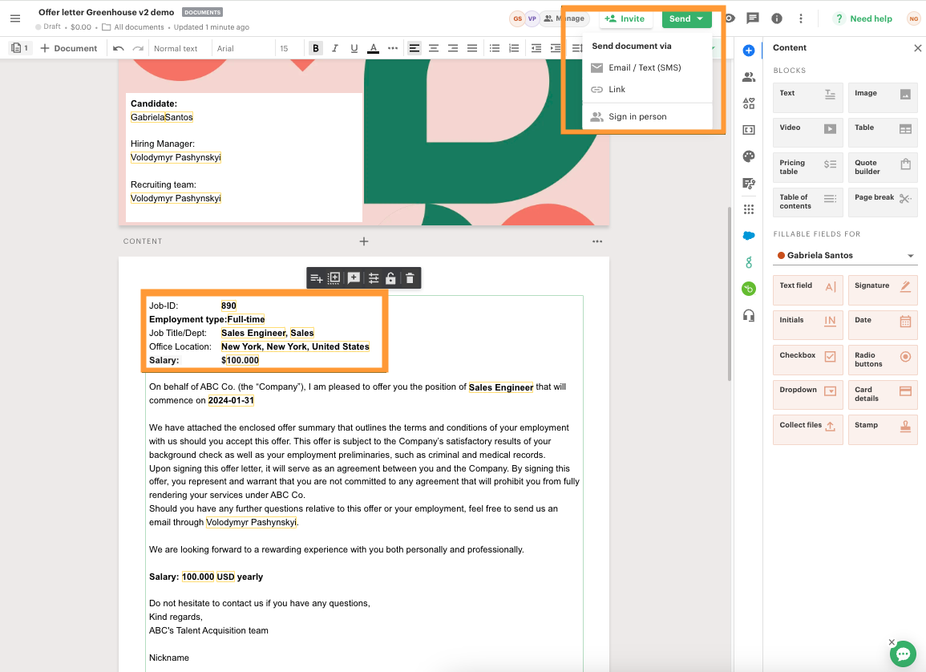Open the Salesforce integration in the sidebar
Viewport: 926px width, 672px height.
click(x=749, y=236)
